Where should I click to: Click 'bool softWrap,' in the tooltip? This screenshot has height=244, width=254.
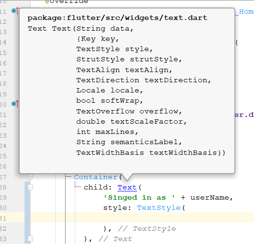tap(110, 101)
